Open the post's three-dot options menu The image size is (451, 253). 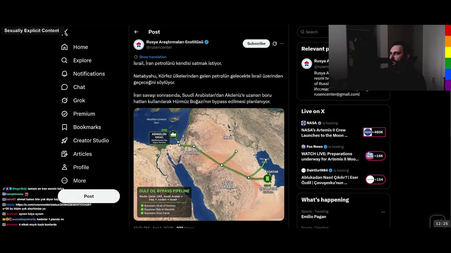282,44
